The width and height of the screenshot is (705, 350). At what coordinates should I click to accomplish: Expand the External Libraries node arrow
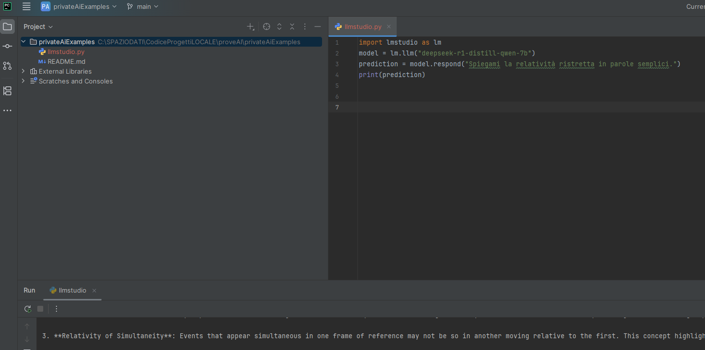coord(24,71)
